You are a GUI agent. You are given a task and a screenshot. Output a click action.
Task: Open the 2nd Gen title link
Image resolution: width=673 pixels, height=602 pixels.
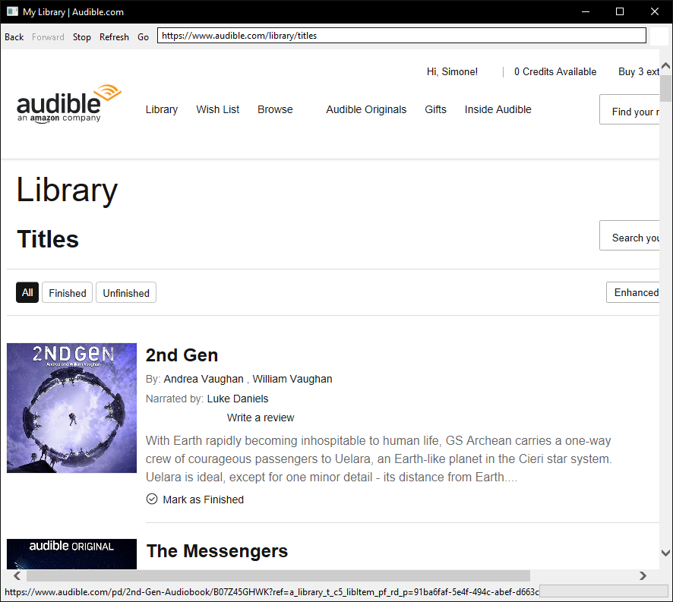tap(182, 355)
